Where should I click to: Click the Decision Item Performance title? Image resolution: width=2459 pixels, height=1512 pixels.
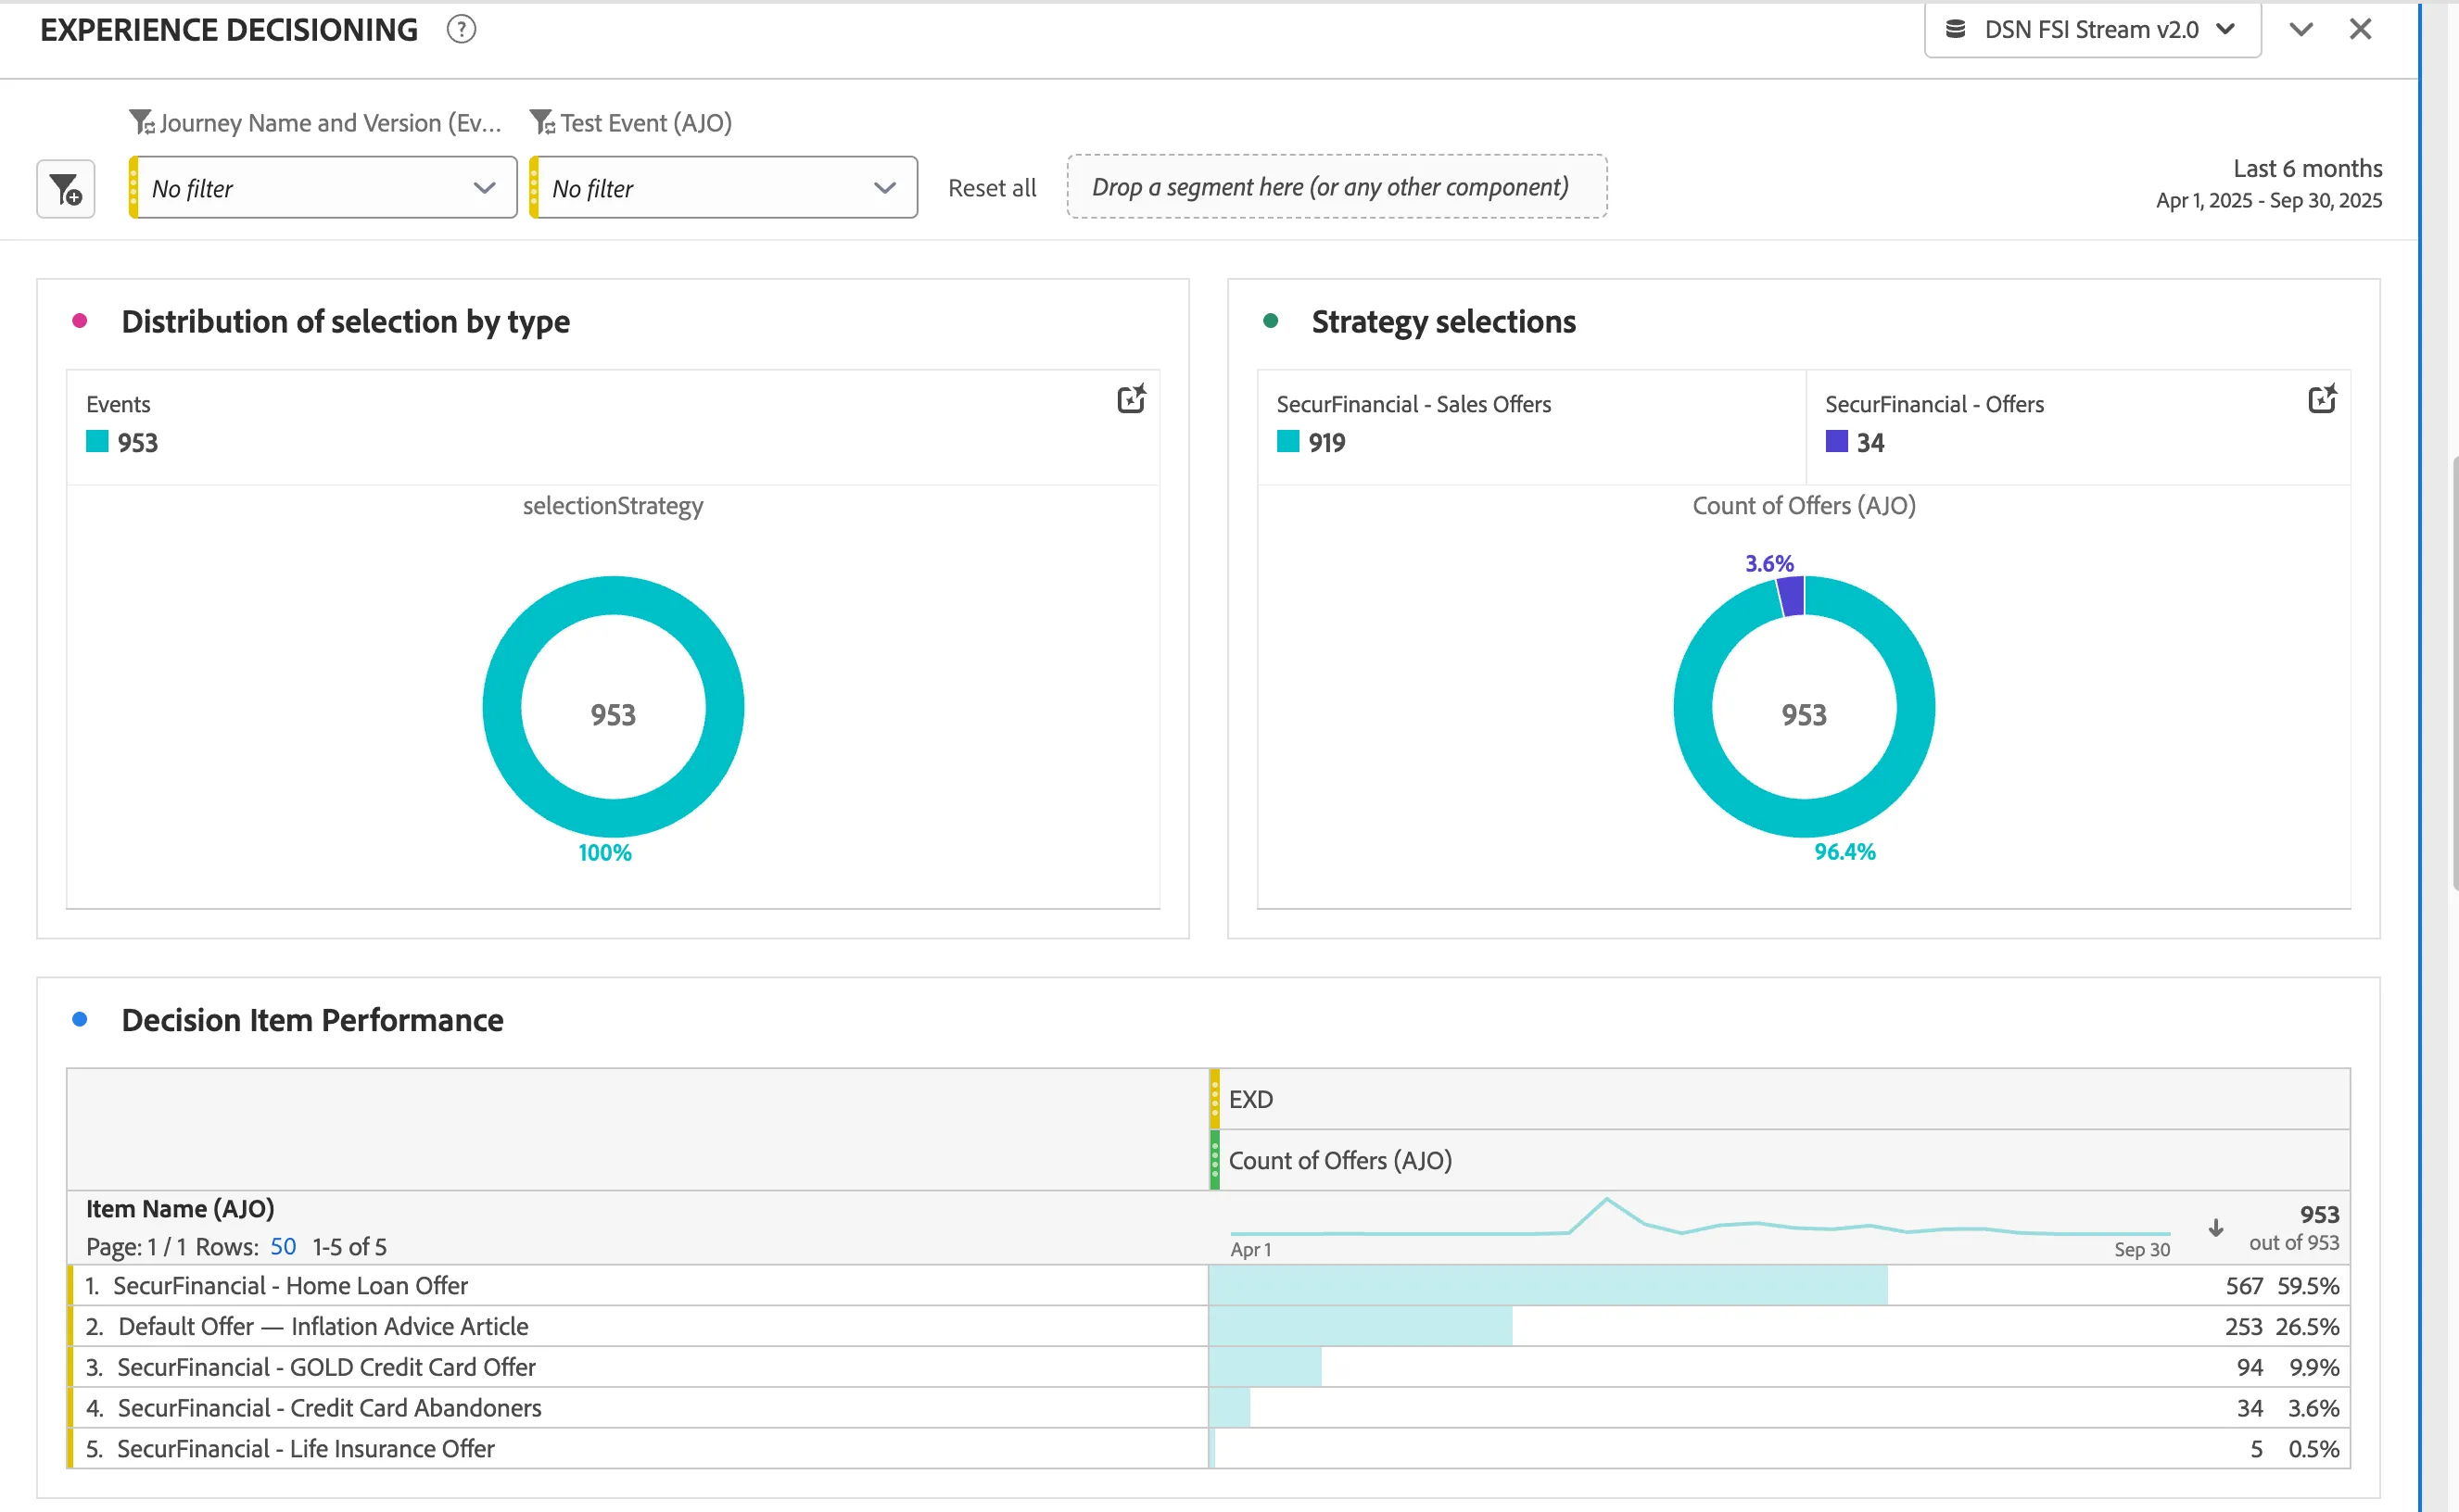(312, 1020)
